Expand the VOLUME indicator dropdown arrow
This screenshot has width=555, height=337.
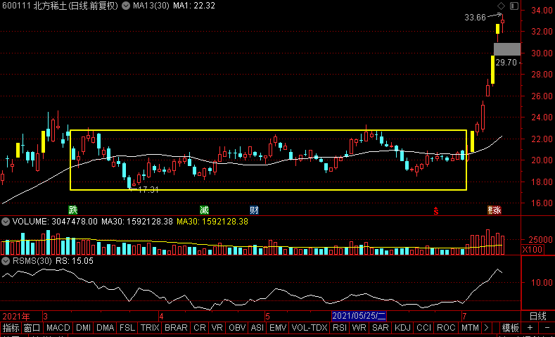6,222
